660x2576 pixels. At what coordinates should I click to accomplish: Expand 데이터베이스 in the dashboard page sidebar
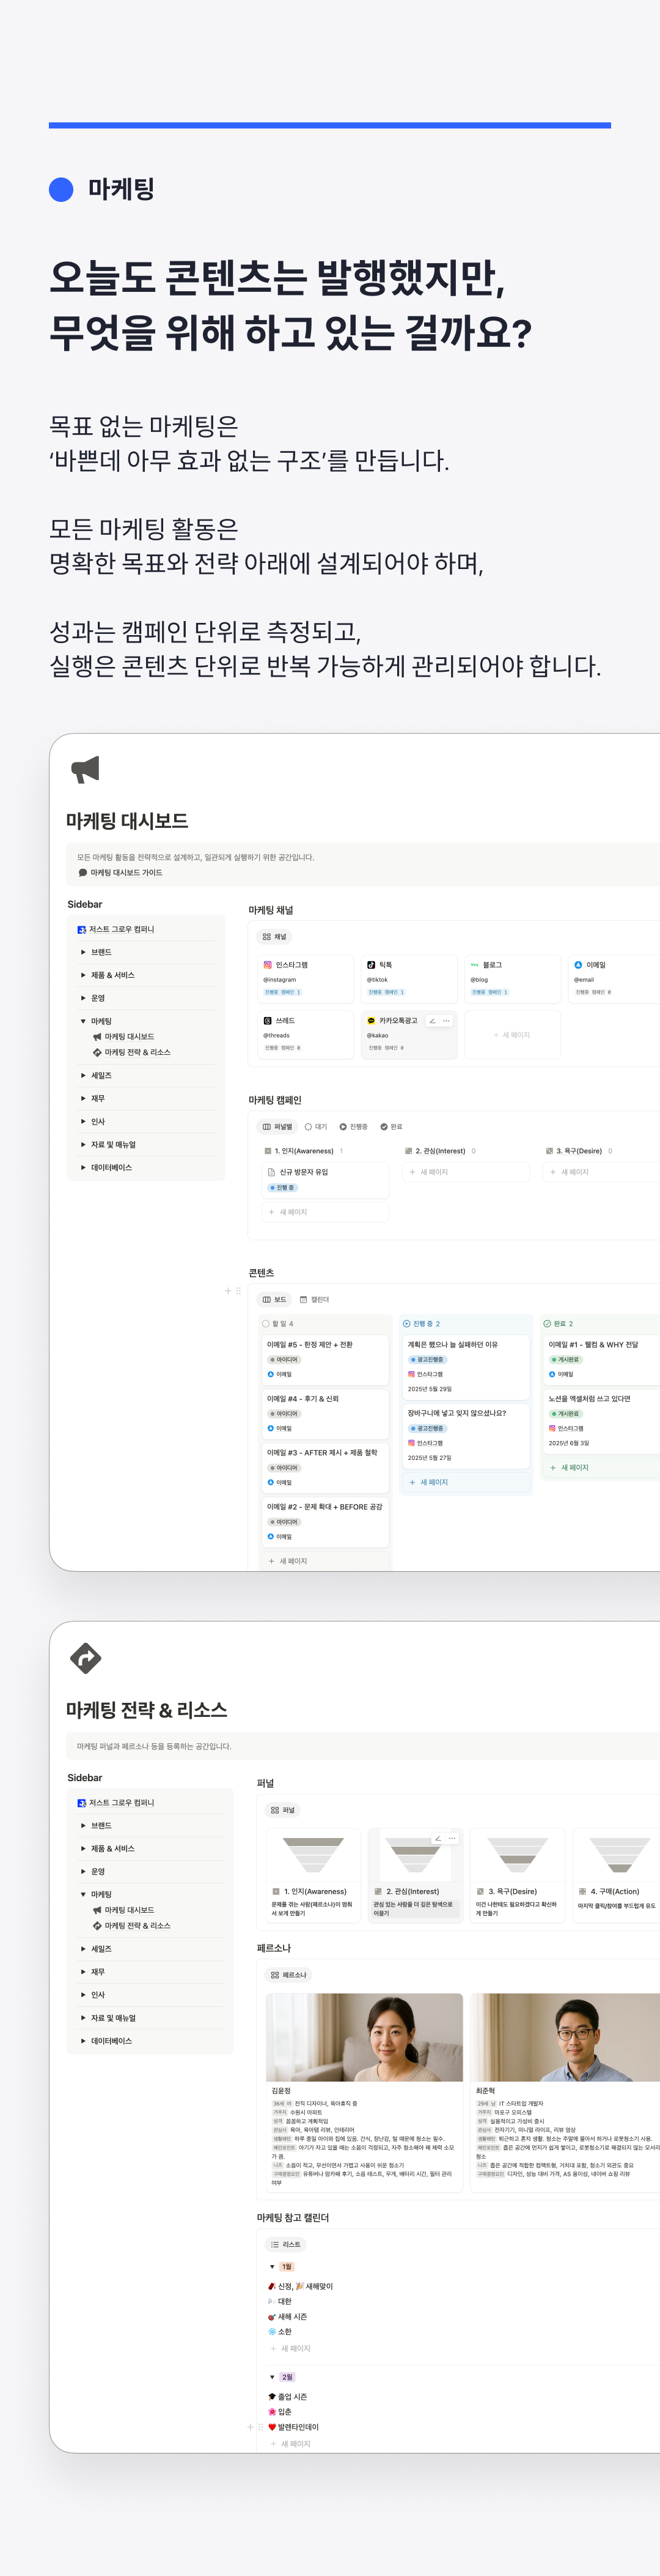(83, 1168)
